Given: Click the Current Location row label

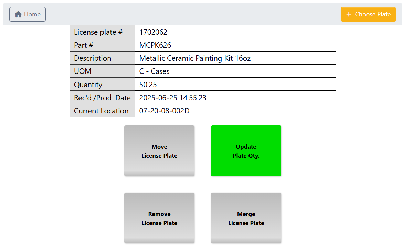Looking at the screenshot, I should coord(101,111).
